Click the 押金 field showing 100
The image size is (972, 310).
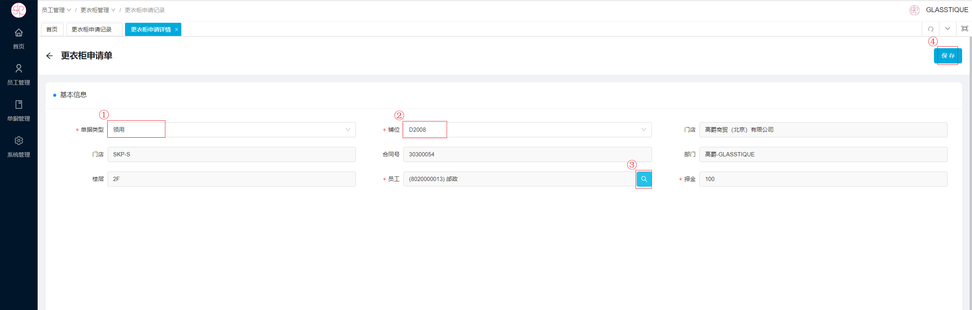coord(823,179)
